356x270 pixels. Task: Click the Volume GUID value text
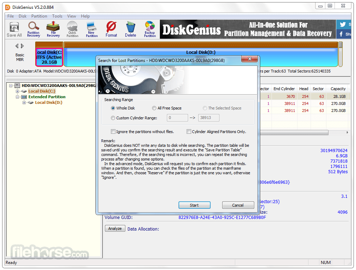(x=222, y=218)
